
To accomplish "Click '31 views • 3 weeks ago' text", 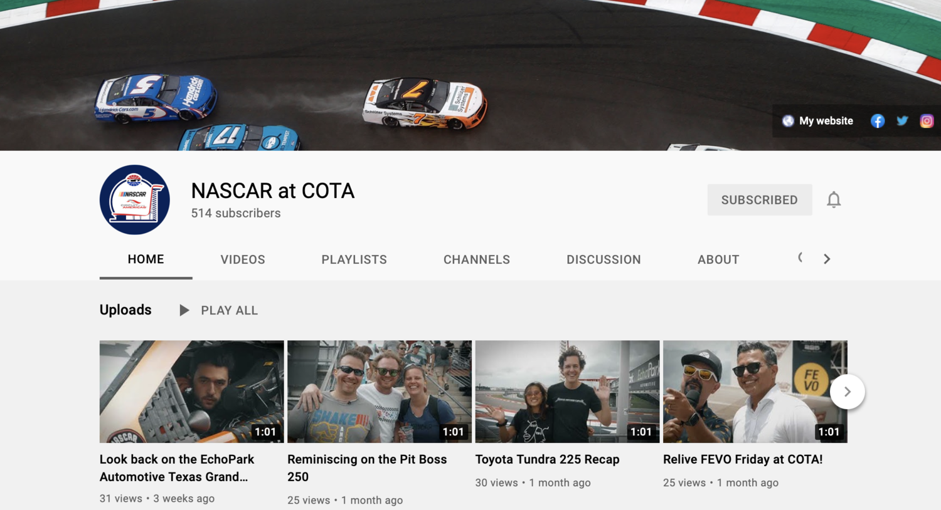I will pos(157,499).
